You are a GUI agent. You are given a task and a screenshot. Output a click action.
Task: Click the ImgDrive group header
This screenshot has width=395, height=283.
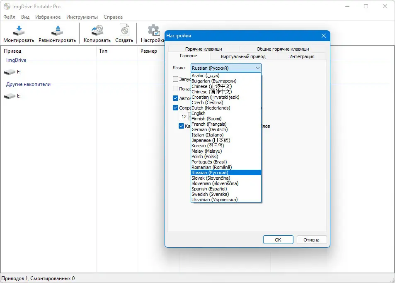[16, 60]
